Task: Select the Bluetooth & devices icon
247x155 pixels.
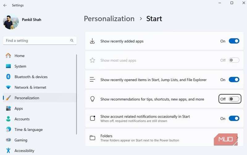Action: coord(8,77)
